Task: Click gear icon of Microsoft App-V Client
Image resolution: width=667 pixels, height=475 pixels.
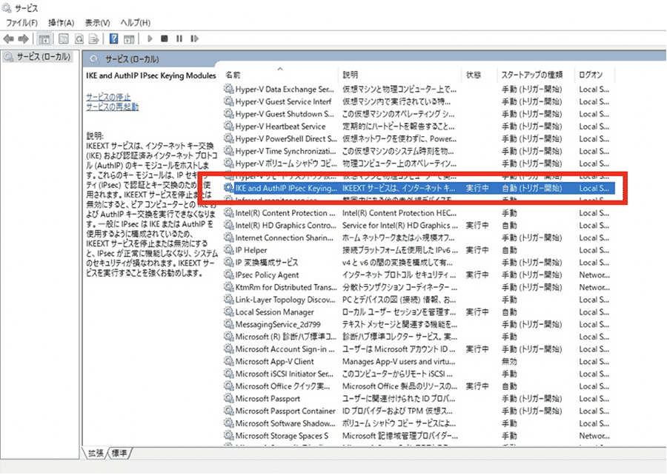Action: click(229, 361)
